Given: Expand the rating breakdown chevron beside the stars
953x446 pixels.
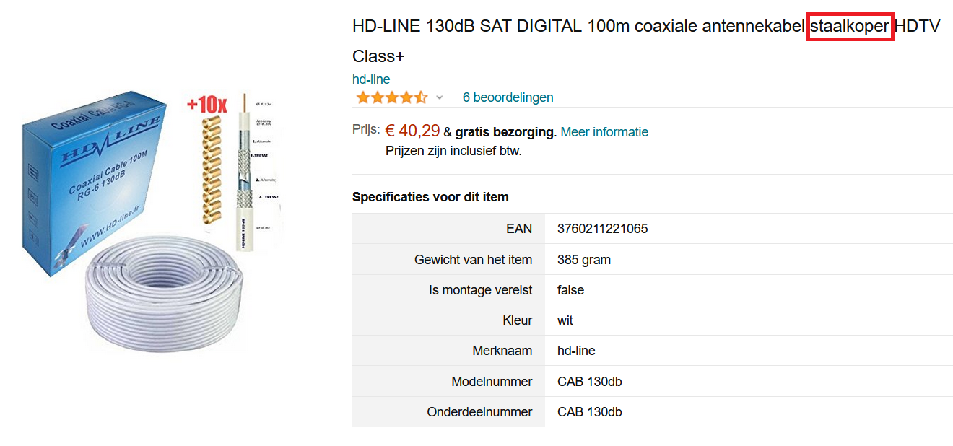Looking at the screenshot, I should click(439, 97).
